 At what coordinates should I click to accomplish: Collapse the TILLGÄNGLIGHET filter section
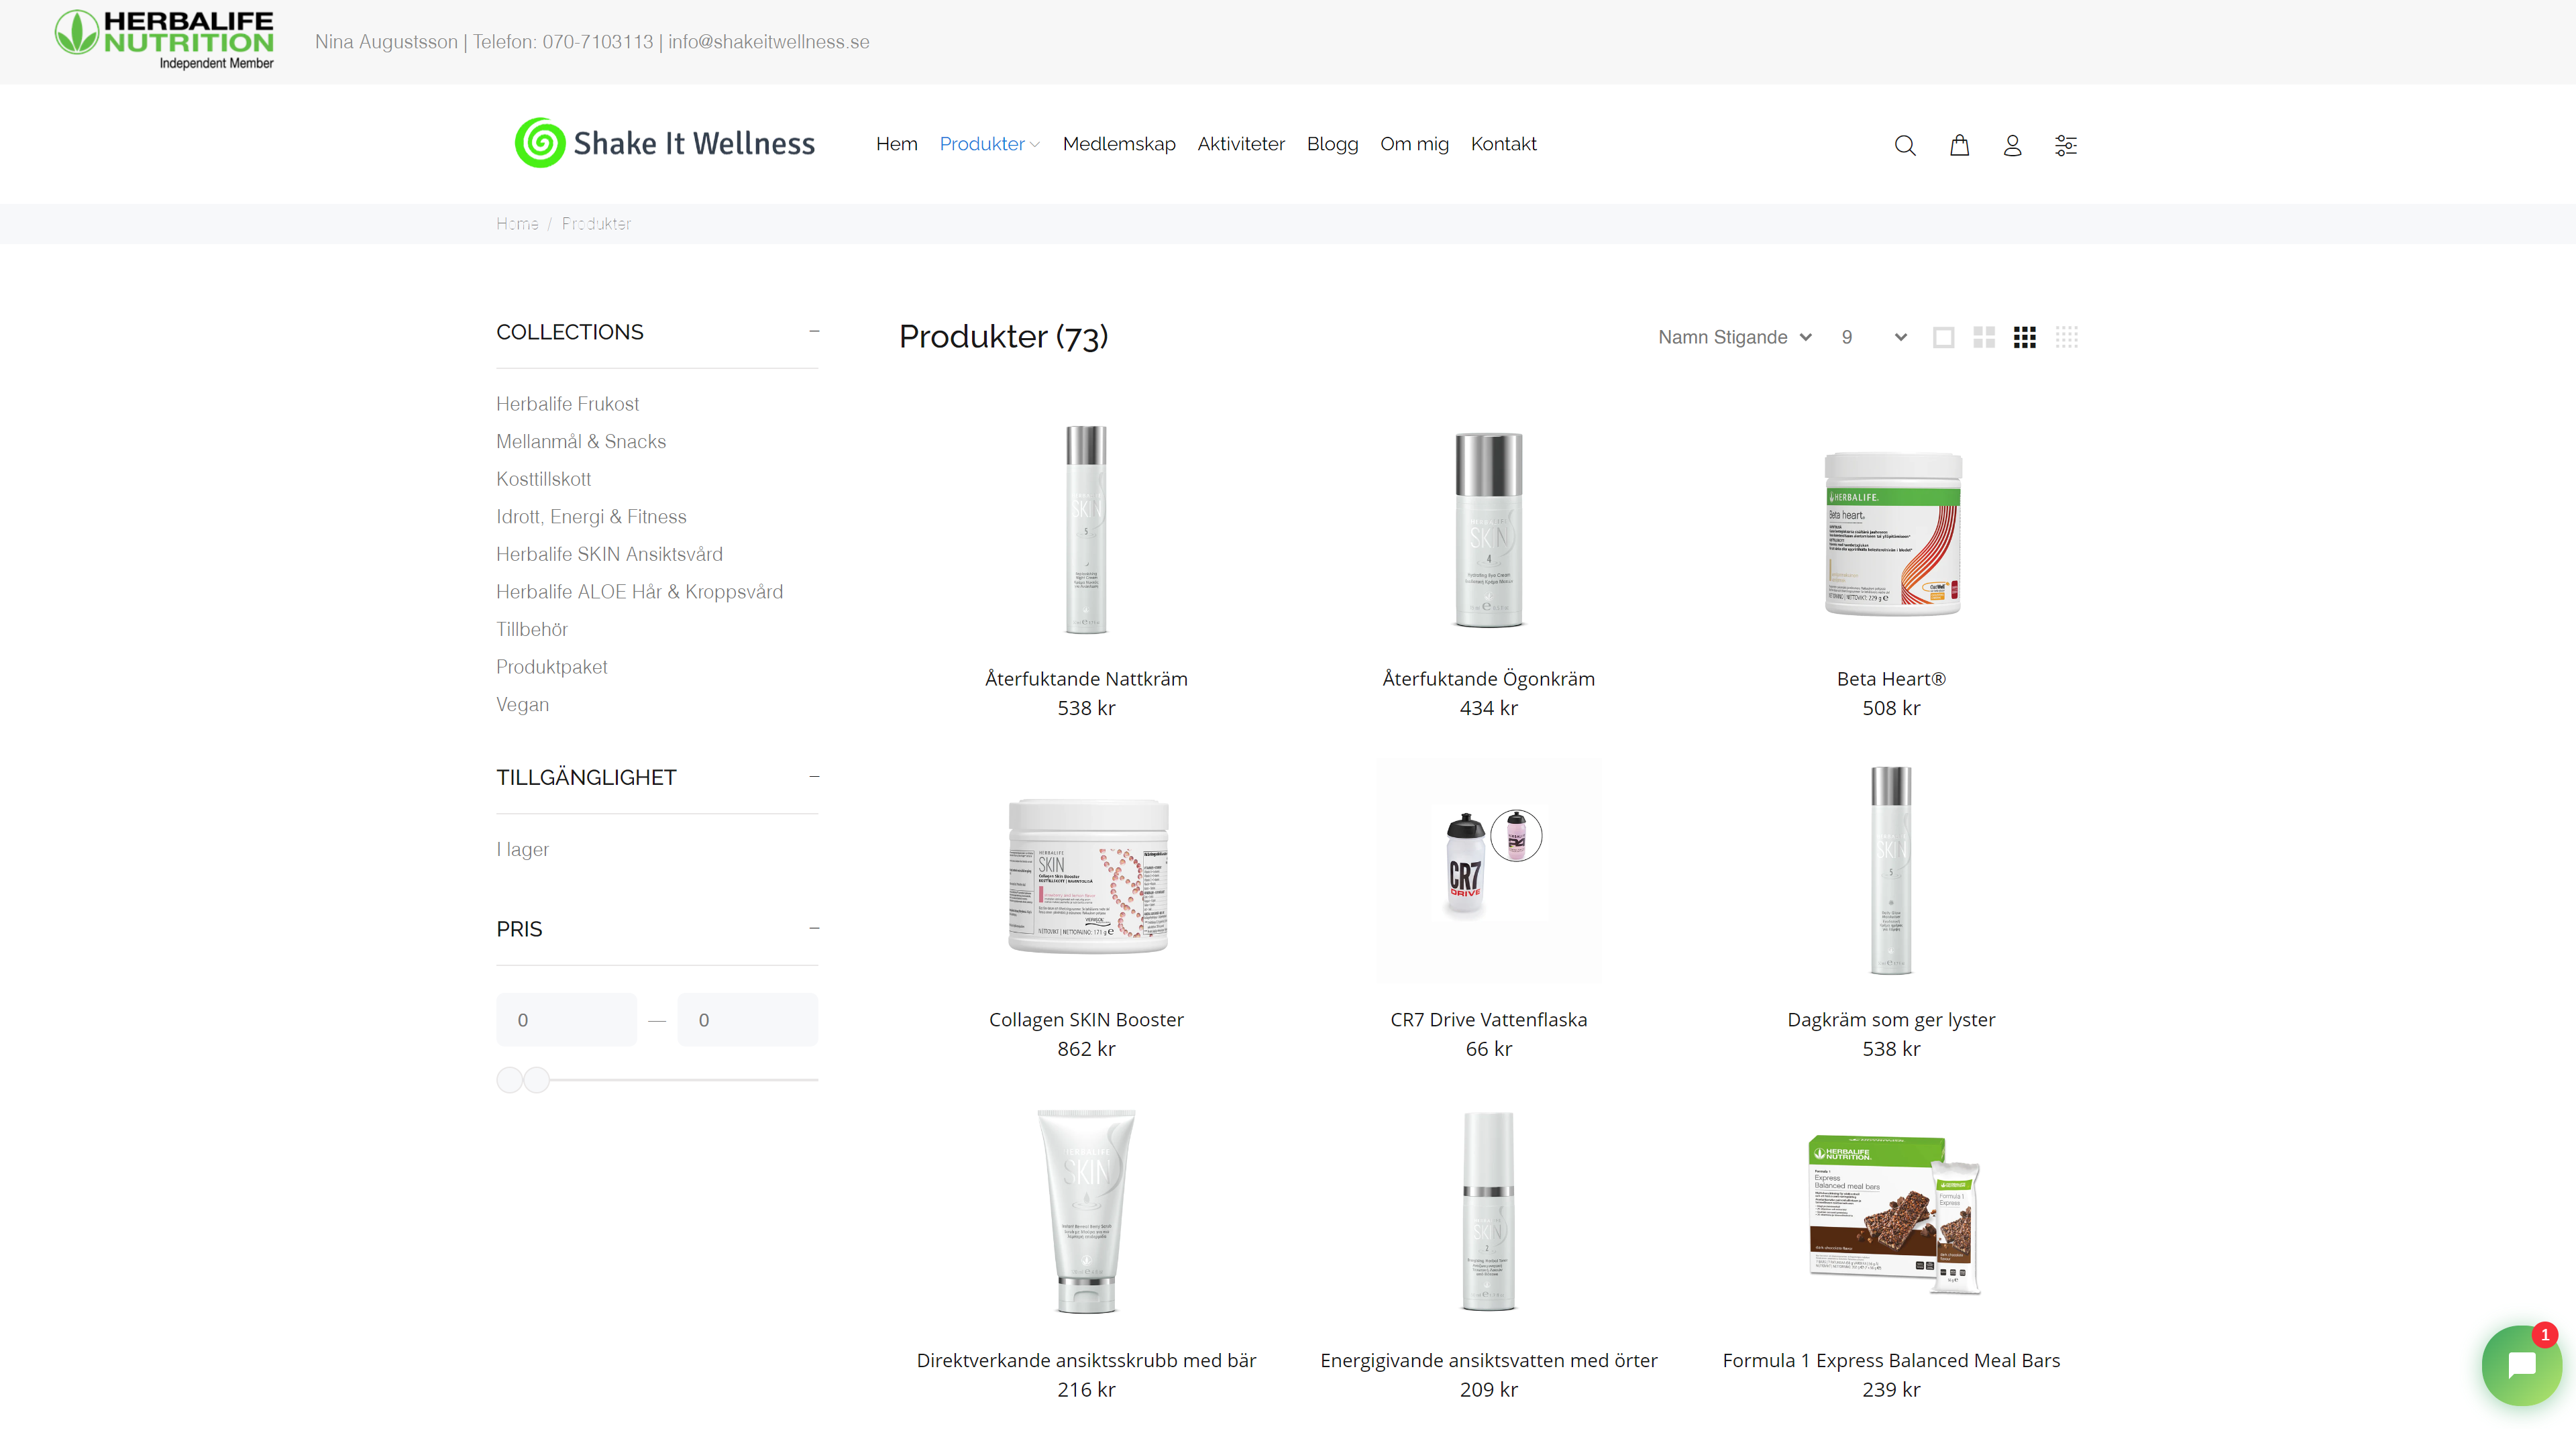pyautogui.click(x=814, y=777)
